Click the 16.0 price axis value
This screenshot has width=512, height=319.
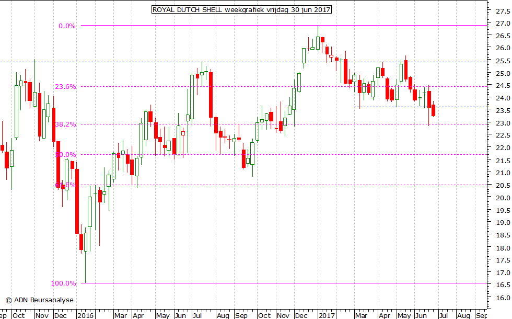pos(503,298)
